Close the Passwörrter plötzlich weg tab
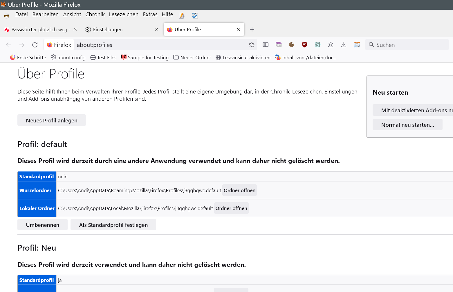This screenshot has width=453, height=292. (x=75, y=30)
